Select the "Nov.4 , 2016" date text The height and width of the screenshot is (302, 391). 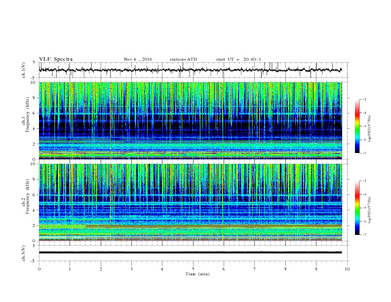pos(138,59)
